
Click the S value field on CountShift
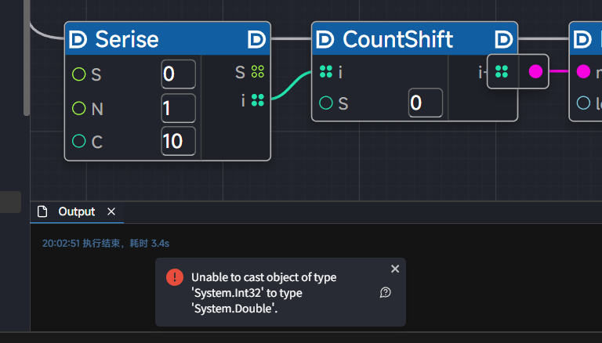(425, 103)
